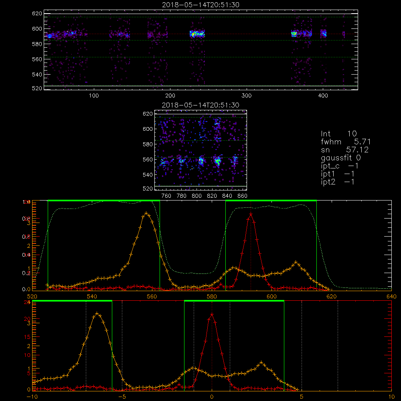
Task: Click the 'gaussfit 0' parameter line
Action: pos(340,158)
